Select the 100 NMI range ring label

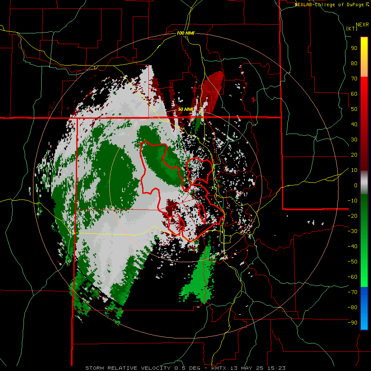[x=185, y=33]
